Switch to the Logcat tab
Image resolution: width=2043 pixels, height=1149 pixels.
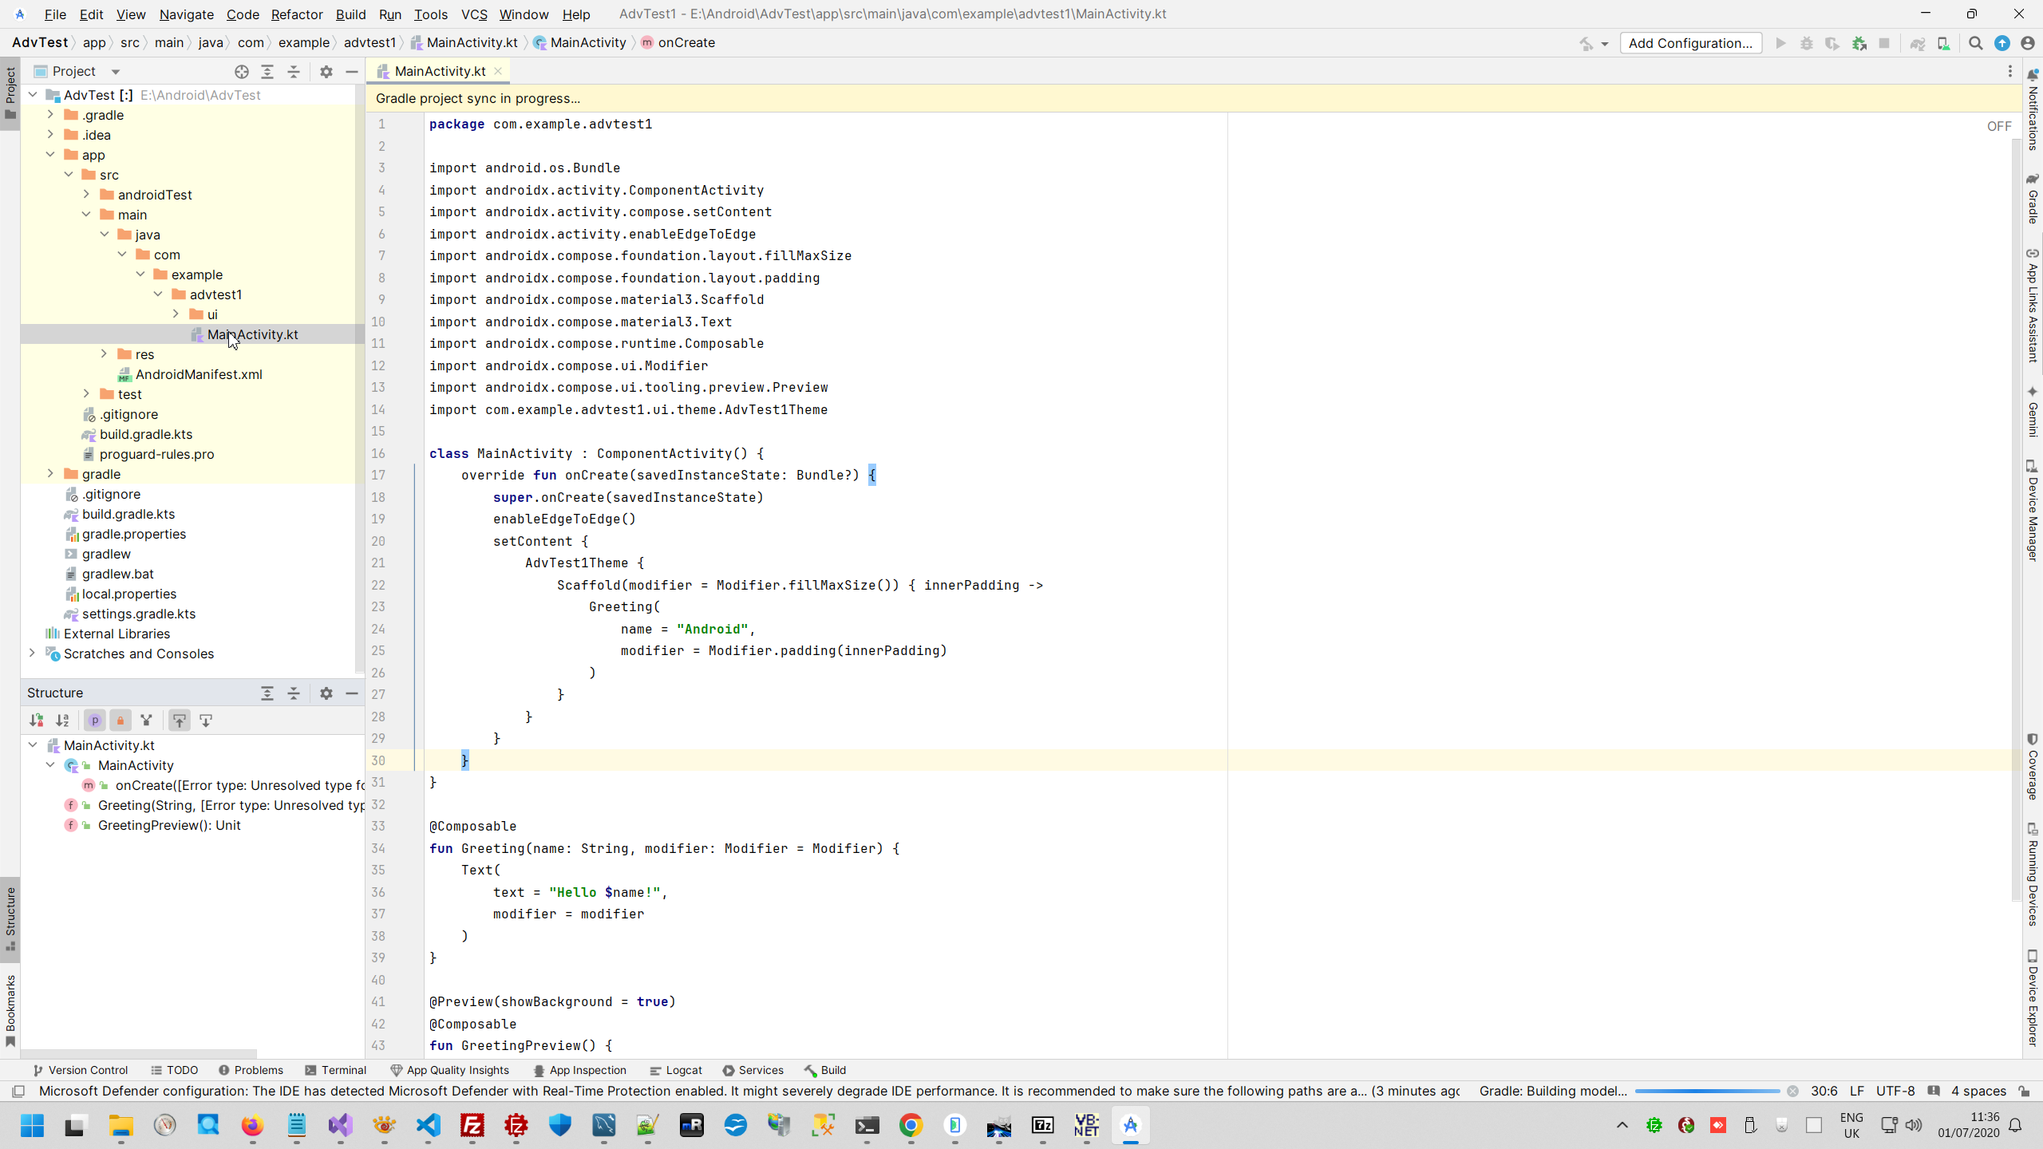tap(675, 1070)
